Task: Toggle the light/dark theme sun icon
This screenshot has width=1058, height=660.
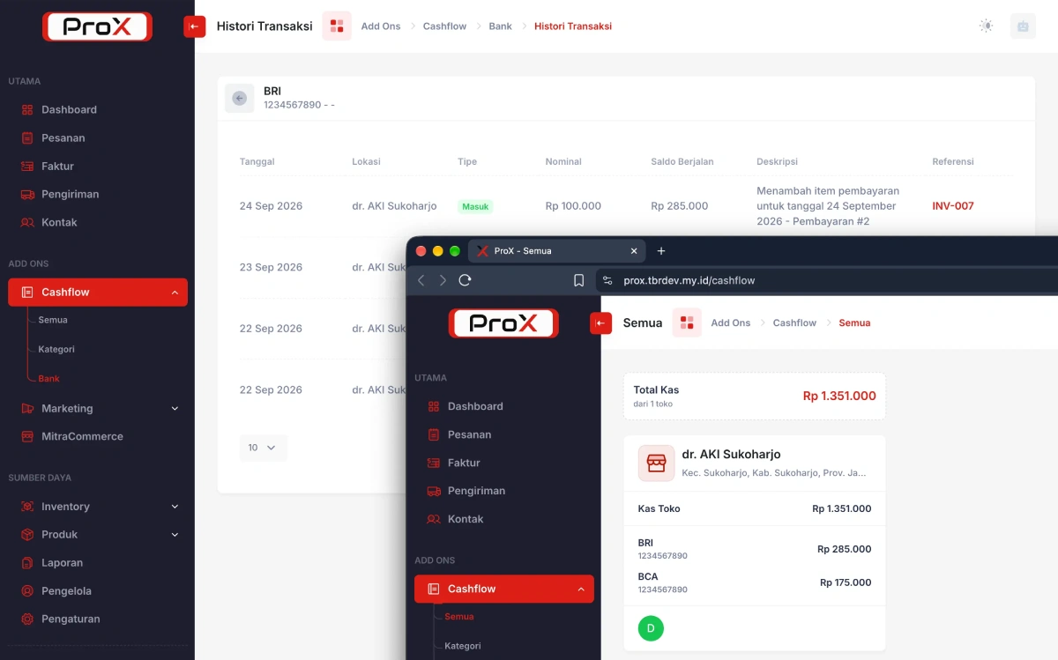Action: [x=987, y=26]
